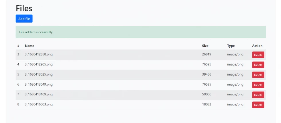Click the 'File added successfully' alert
This screenshot has height=123, width=281.
tap(140, 32)
